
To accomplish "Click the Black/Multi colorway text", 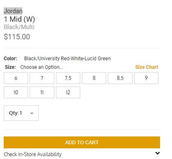I will point(19,27).
